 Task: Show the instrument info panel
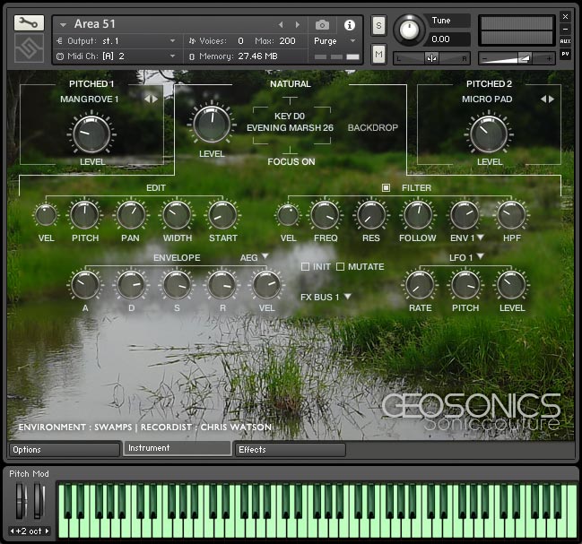[349, 24]
